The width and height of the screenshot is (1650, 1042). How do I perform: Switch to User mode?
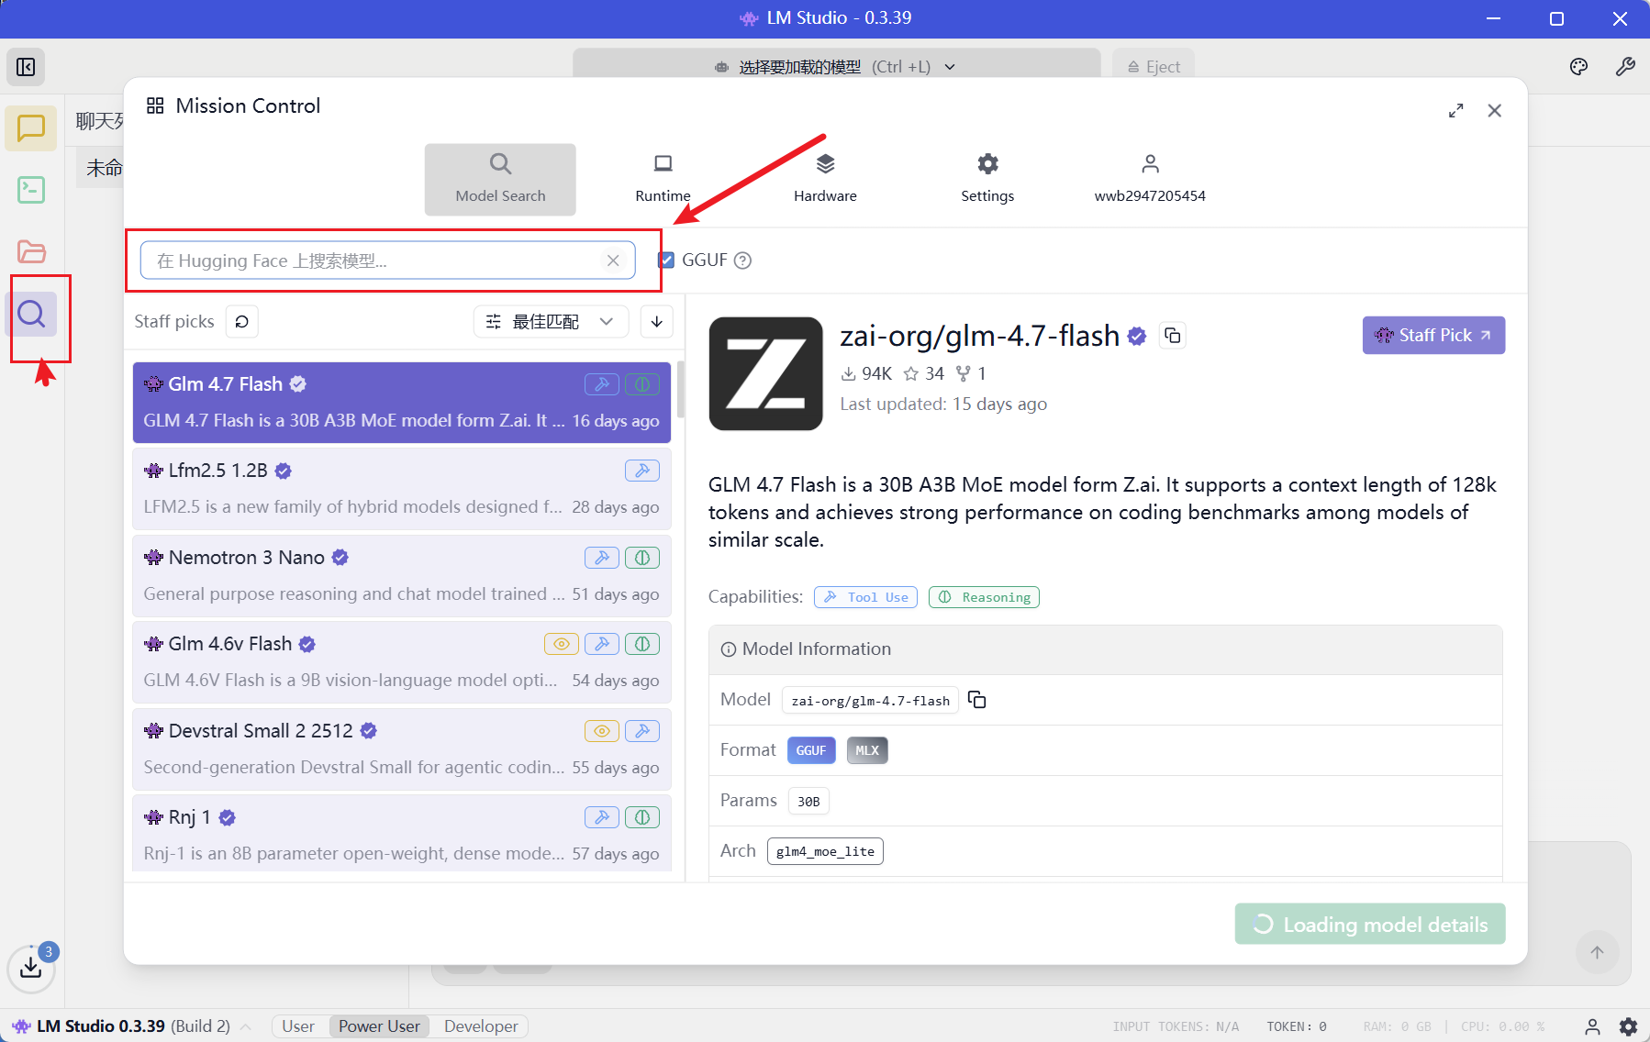298,1026
